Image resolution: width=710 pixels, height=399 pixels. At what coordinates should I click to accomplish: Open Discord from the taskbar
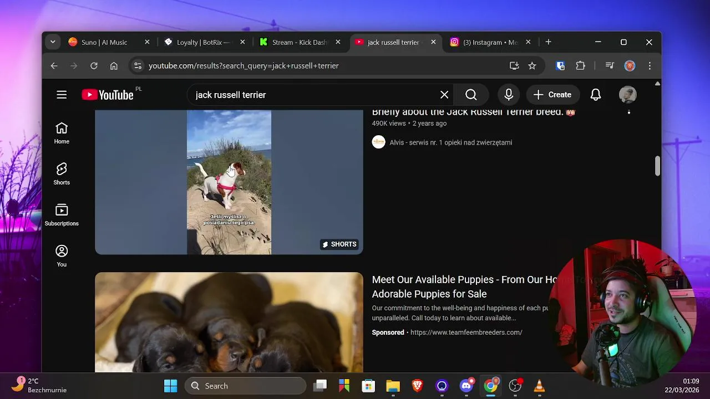pyautogui.click(x=466, y=386)
